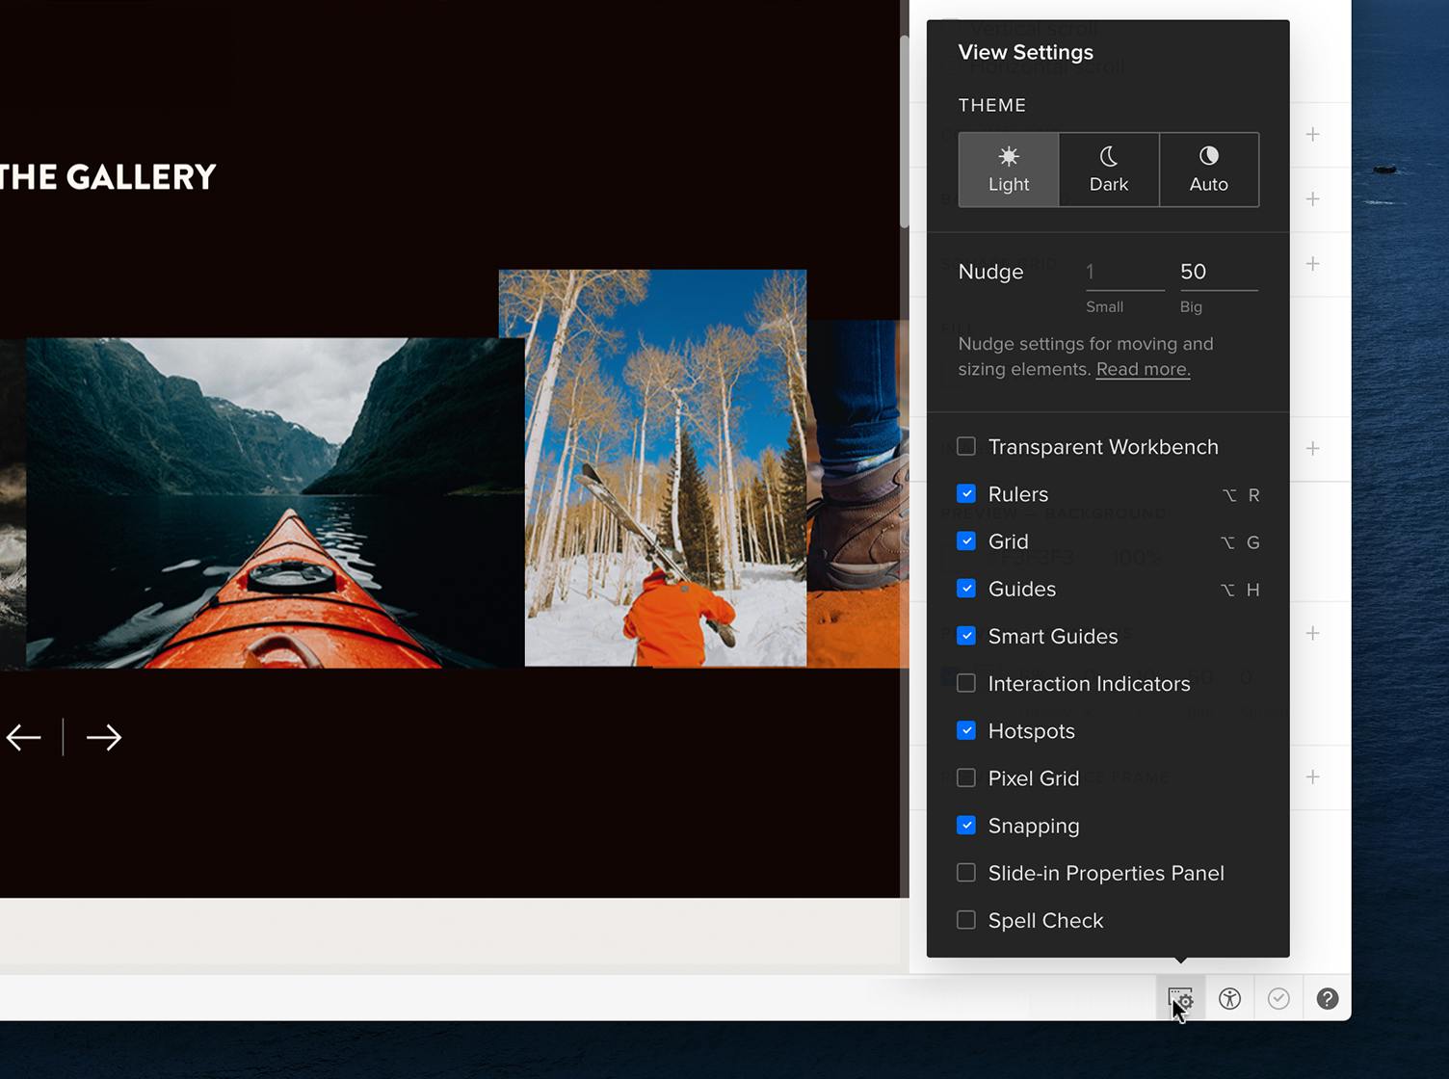Viewport: 1449px width, 1079px height.
Task: Toggle the Spell Check option
Action: point(965,920)
